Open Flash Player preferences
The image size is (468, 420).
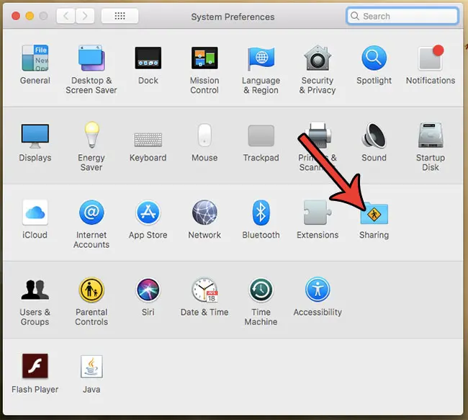click(35, 368)
